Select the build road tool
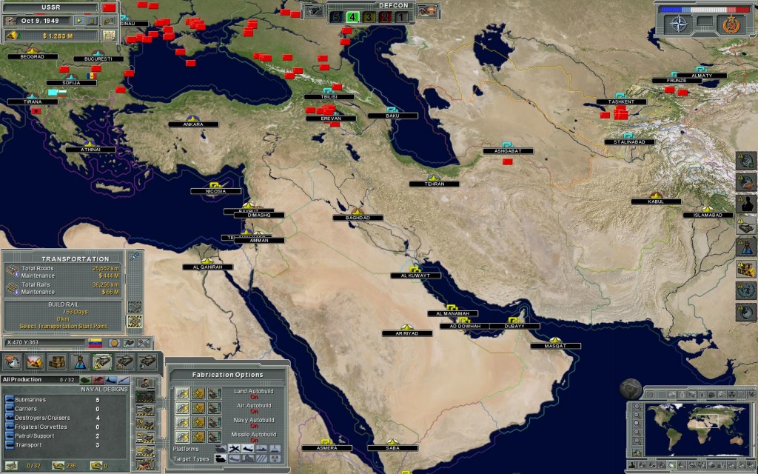This screenshot has width=758, height=474. [135, 307]
